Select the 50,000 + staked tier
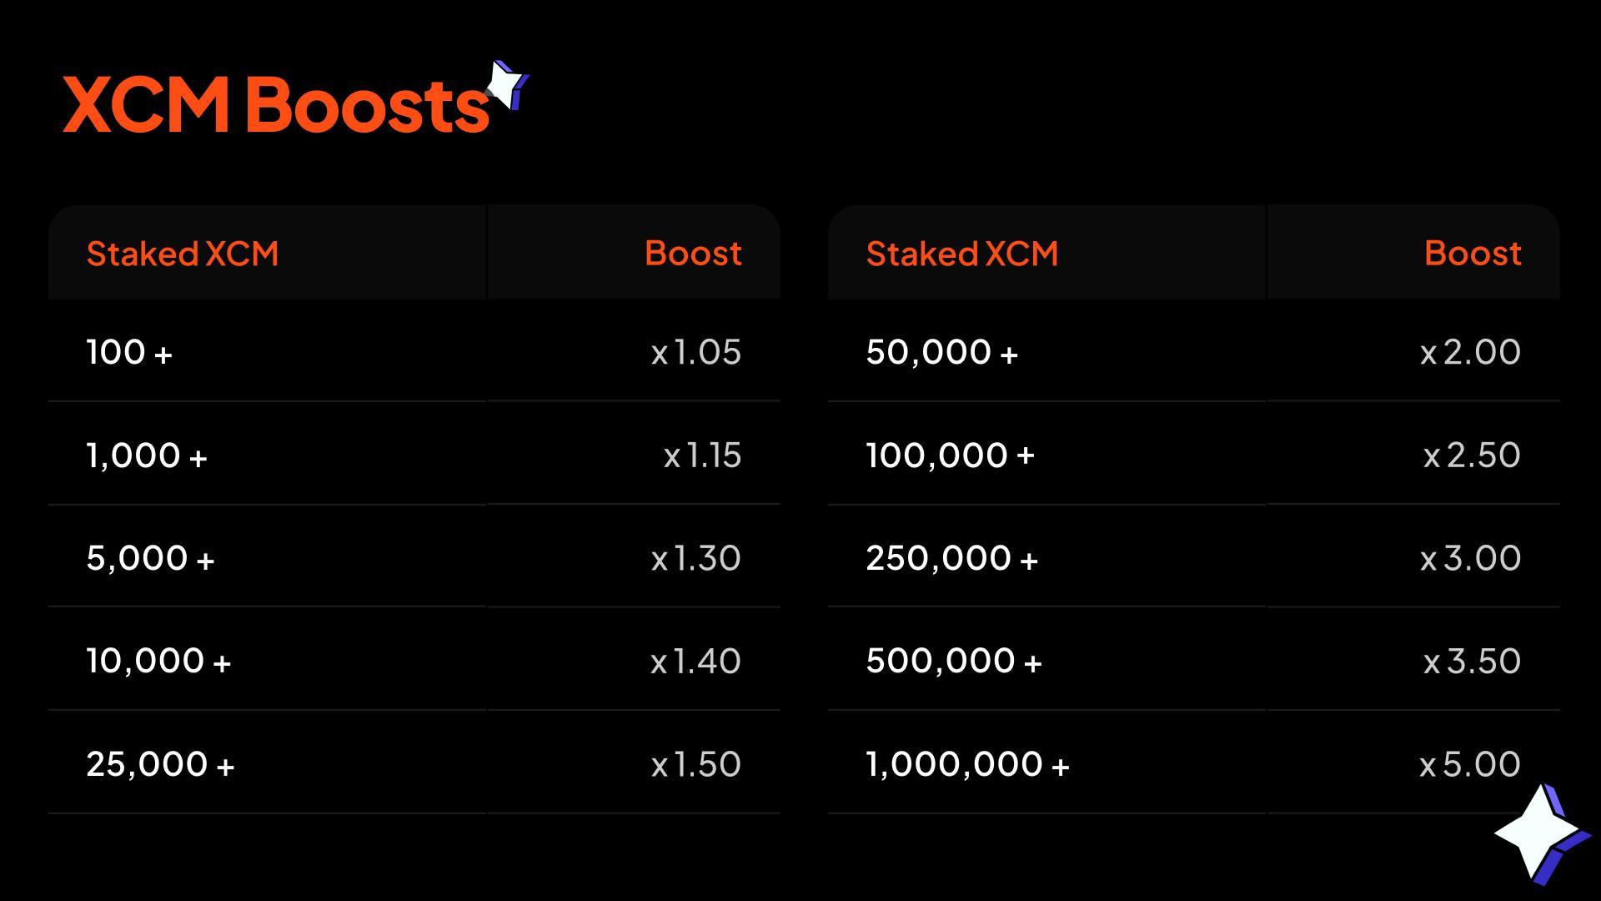Image resolution: width=1601 pixels, height=901 pixels. [x=942, y=352]
